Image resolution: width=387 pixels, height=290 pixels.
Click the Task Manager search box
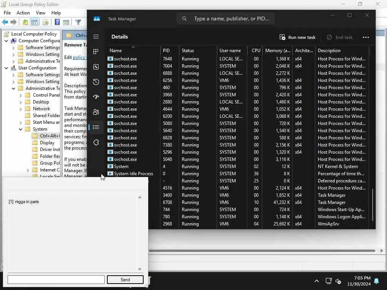[225, 19]
